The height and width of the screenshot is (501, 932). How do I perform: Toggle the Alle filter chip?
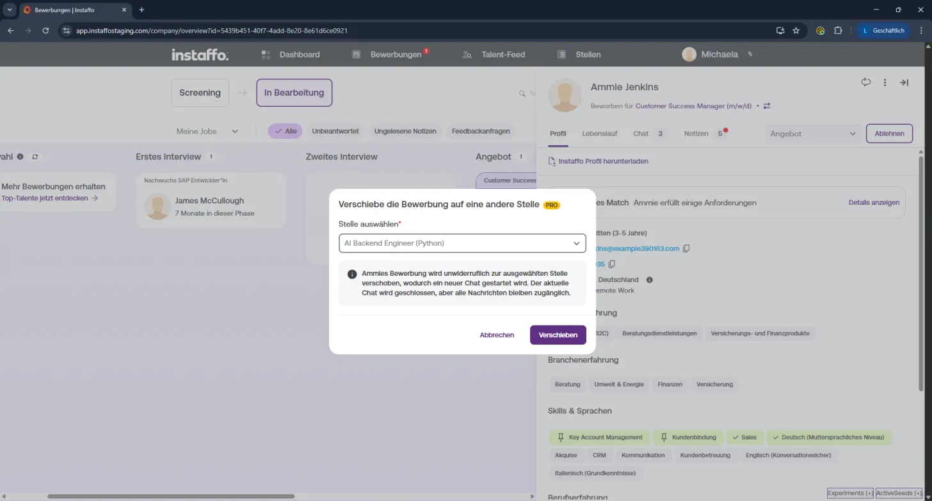coord(285,131)
